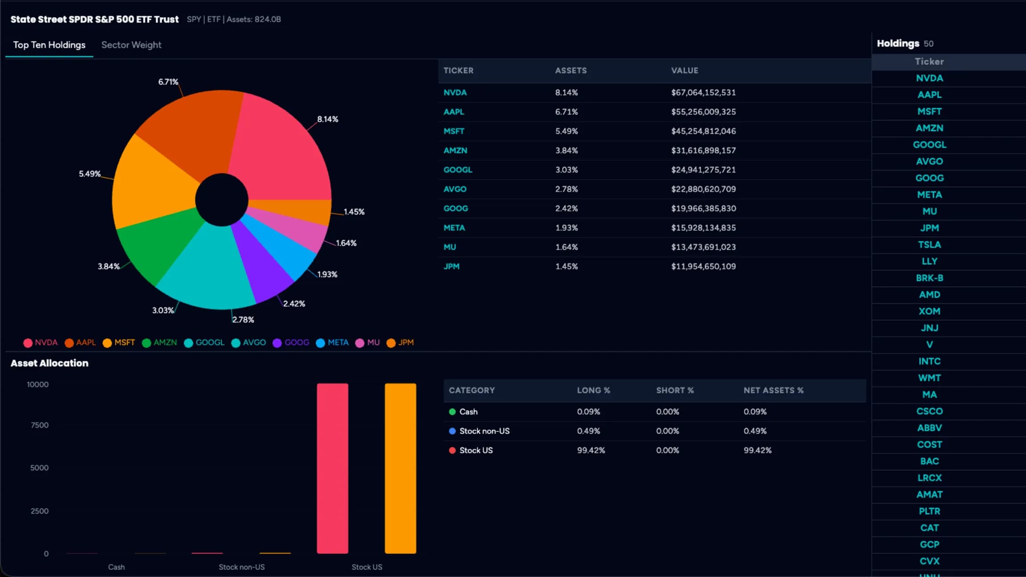This screenshot has width=1026, height=577.
Task: Select the Top Ten Holdings tab
Action: point(49,45)
